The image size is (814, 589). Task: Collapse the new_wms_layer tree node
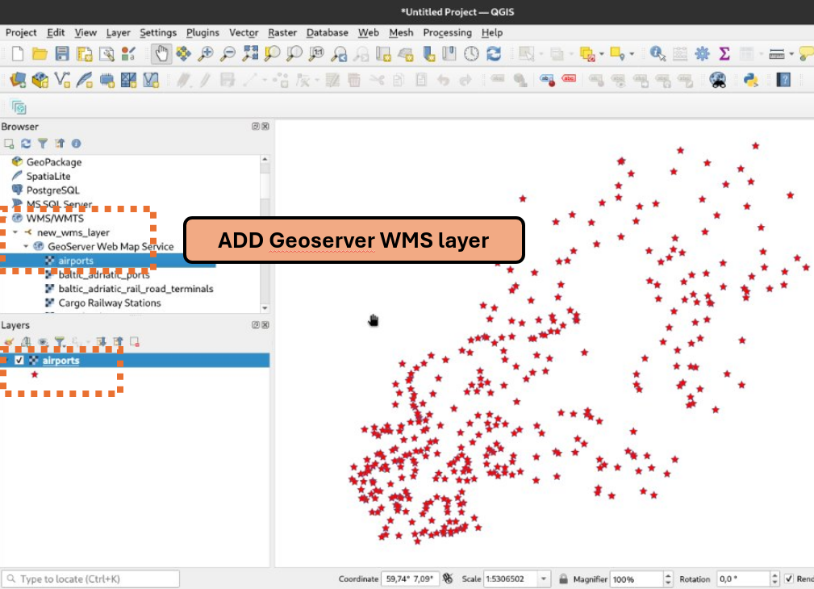click(15, 232)
